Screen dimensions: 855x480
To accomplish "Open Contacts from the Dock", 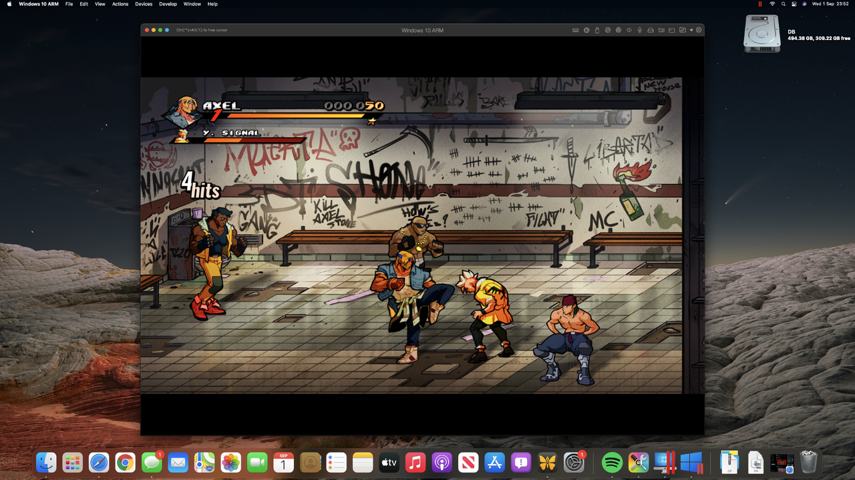I will click(310, 462).
